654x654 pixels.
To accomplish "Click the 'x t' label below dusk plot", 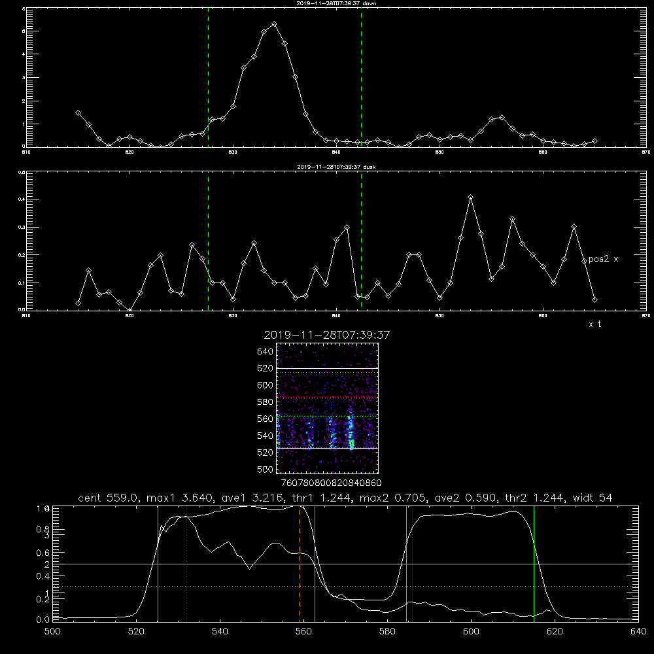I will 594,324.
